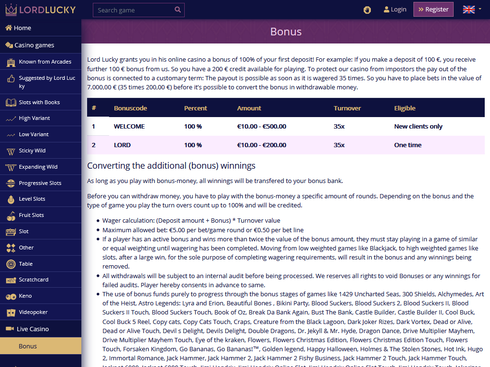Expand the Live Casino section
Image resolution: width=490 pixels, height=367 pixels.
(33, 329)
